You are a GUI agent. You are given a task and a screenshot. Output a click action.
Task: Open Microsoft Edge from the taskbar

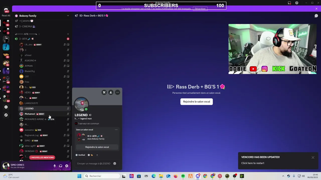click(x=153, y=176)
